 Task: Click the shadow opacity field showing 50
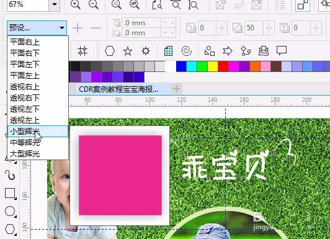pos(254,28)
